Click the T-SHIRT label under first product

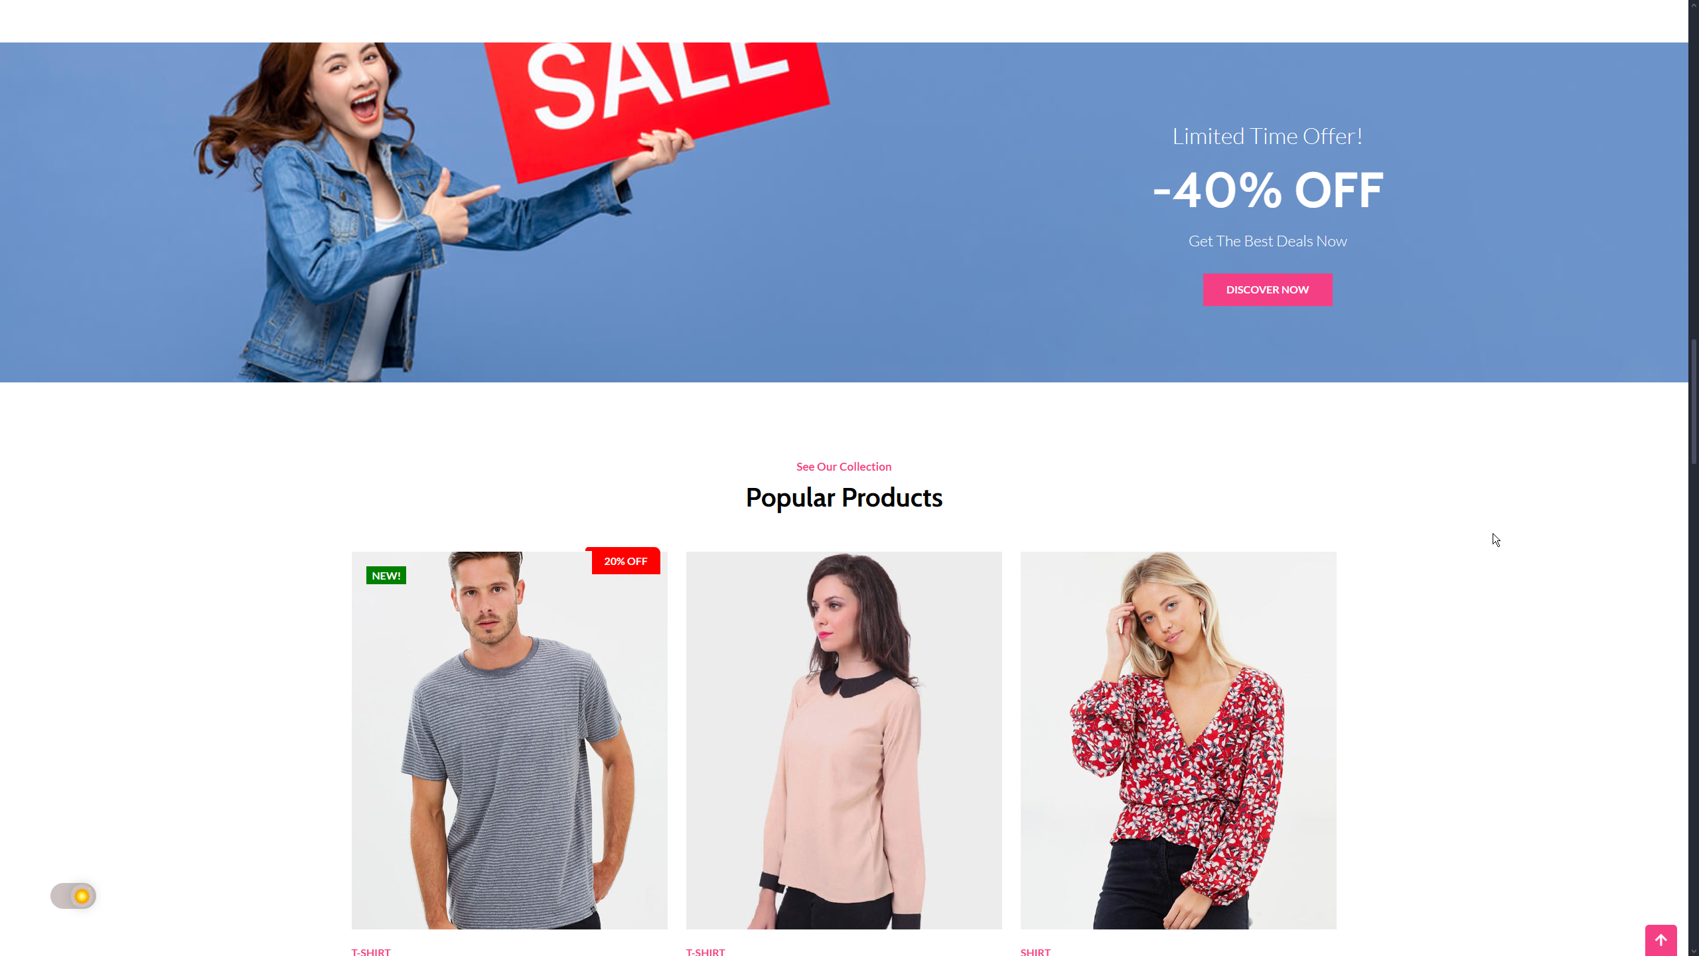pyautogui.click(x=371, y=951)
